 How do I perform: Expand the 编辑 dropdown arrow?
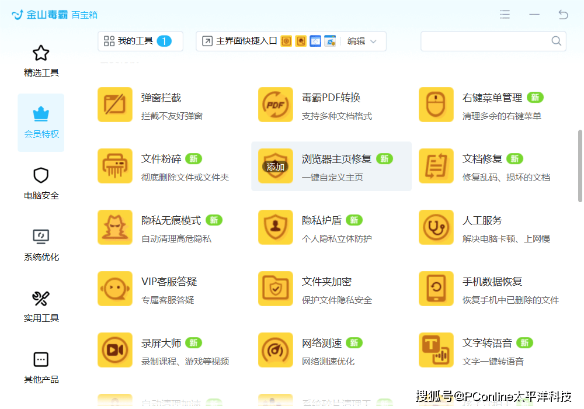[x=374, y=41]
